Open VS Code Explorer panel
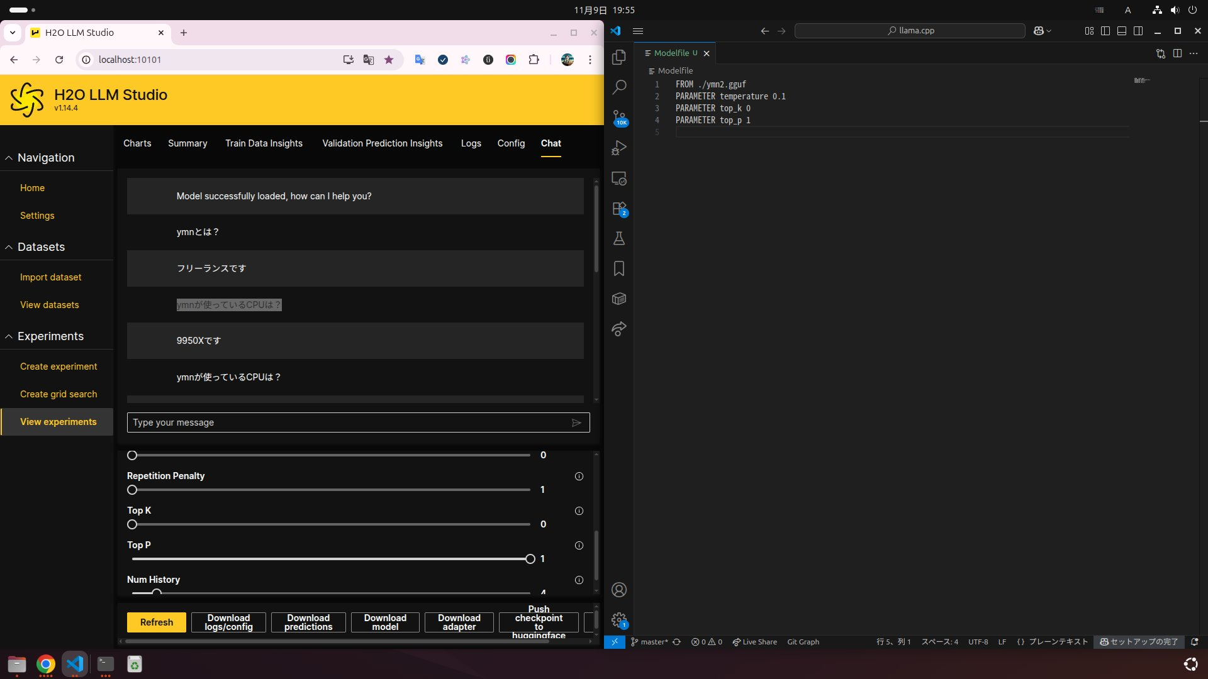Image resolution: width=1208 pixels, height=679 pixels. (x=619, y=57)
